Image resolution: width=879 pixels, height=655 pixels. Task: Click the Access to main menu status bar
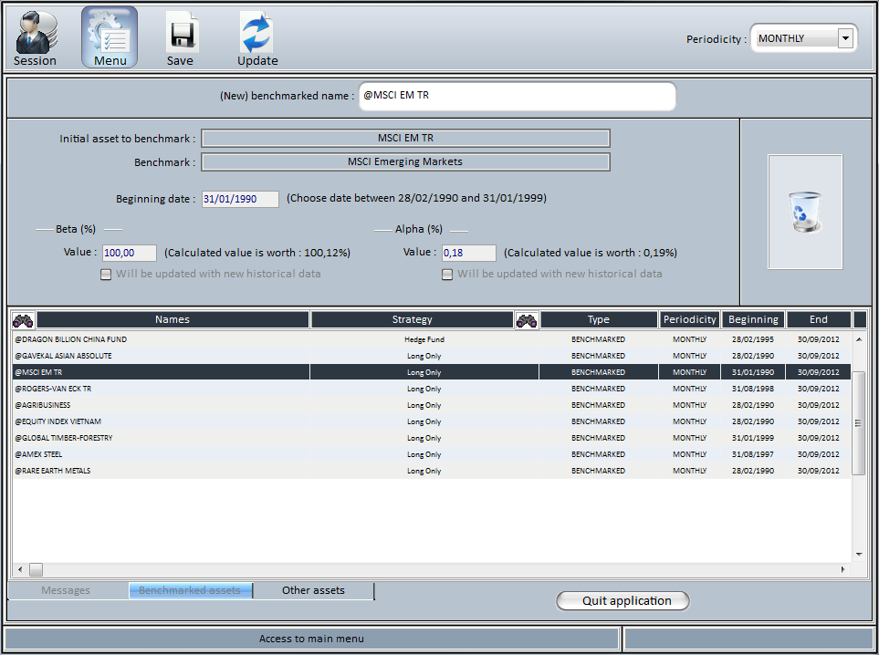[x=311, y=639]
